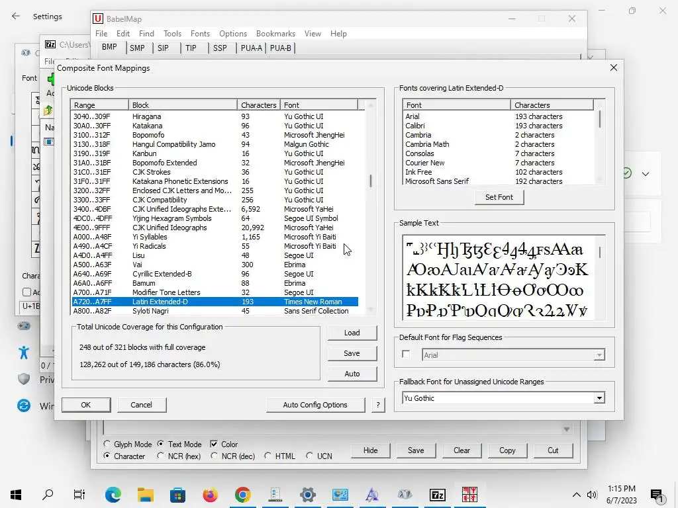Select the Hiragana block row
The height and width of the screenshot is (508, 678).
[x=215, y=116]
